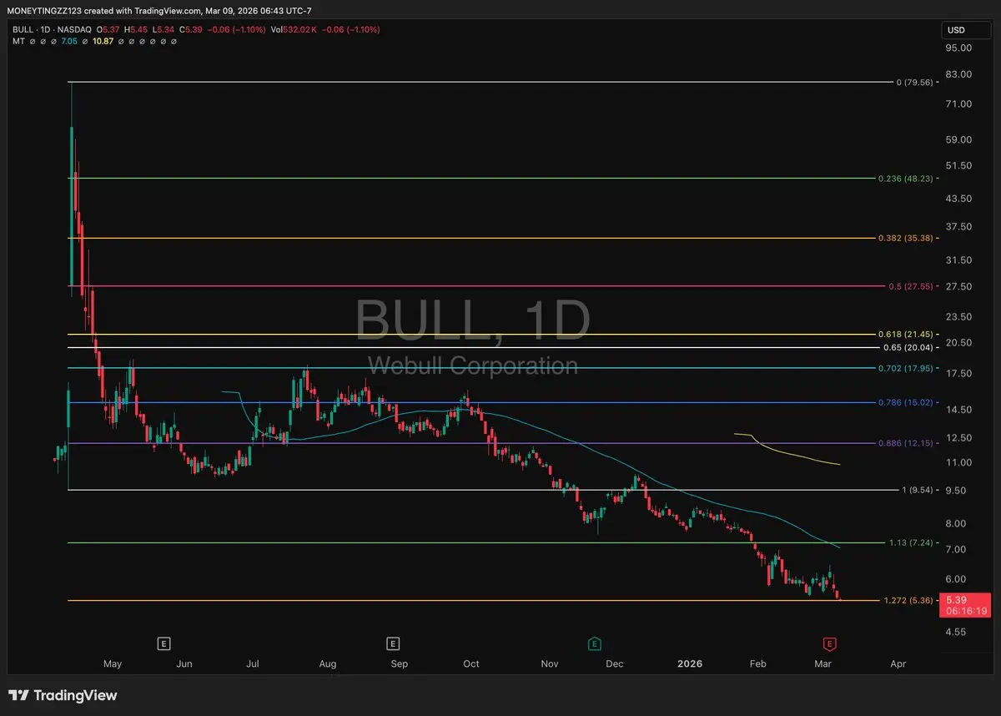This screenshot has height=716, width=1001.
Task: Select the 0.382 (35.38) Fibonacci label
Action: point(905,238)
